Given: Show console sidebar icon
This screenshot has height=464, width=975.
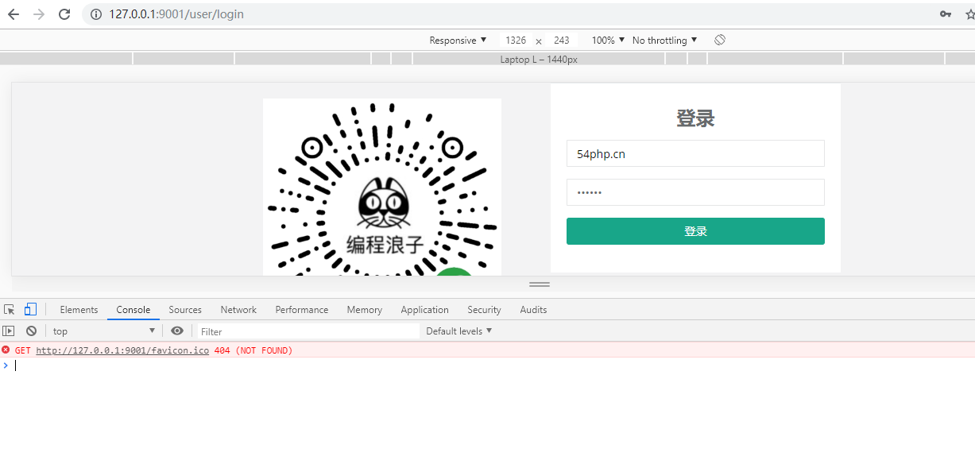Looking at the screenshot, I should point(9,331).
